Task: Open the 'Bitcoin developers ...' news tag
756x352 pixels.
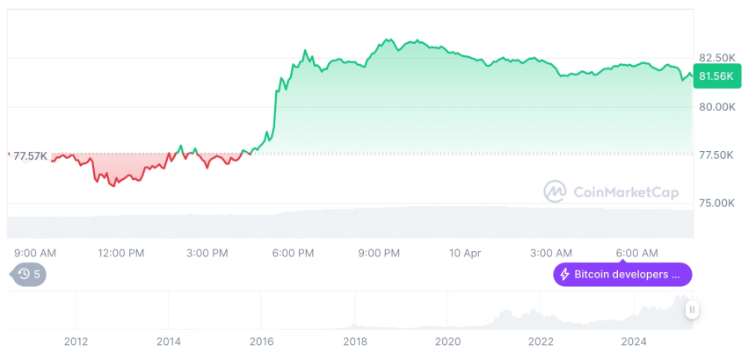Action: (x=622, y=275)
